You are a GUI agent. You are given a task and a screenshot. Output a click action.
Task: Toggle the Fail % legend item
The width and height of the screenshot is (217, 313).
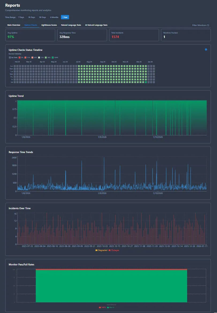102,307
